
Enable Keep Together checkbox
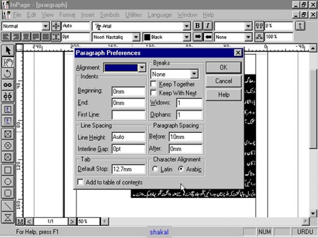click(153, 84)
